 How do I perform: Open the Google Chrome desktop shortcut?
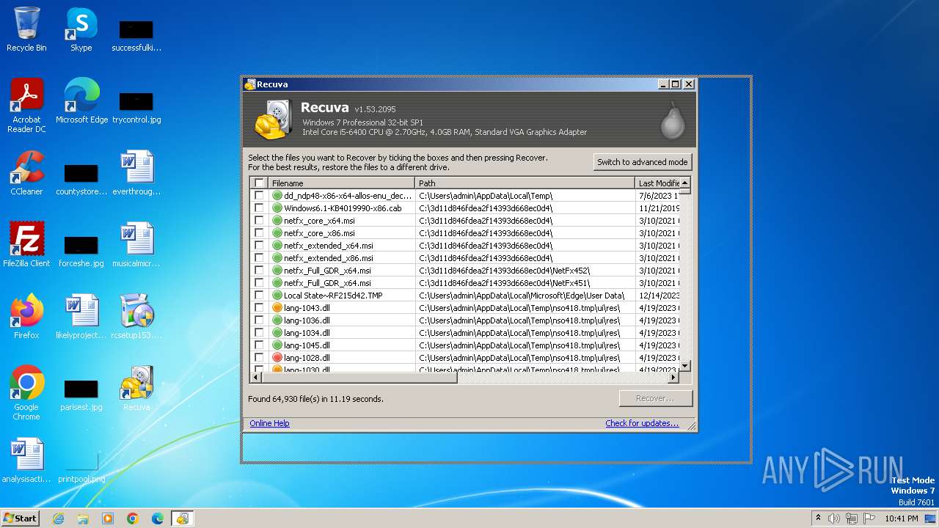coord(26,393)
